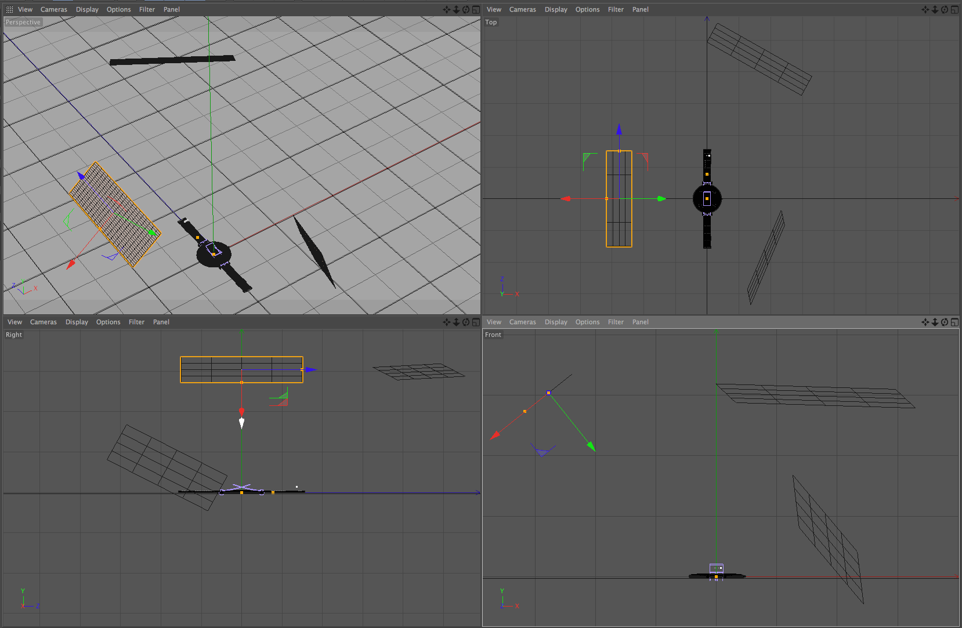Click the zoom view icon in the Front viewport
962x628 pixels.
pyautogui.click(x=935, y=322)
